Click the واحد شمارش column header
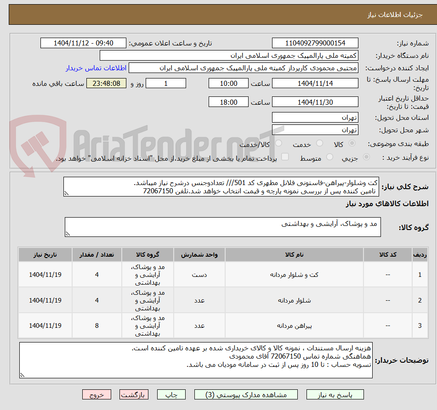Image resolution: width=437 pixels, height=410 pixels. pos(199,254)
